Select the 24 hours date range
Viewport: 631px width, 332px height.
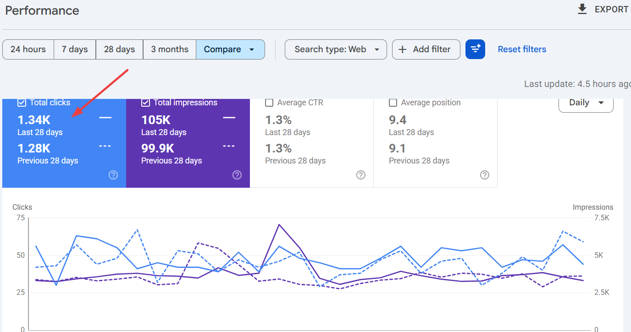tap(28, 49)
